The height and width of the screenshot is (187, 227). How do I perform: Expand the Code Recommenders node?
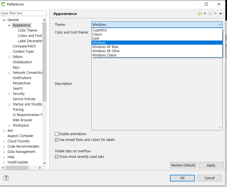pos(4,147)
